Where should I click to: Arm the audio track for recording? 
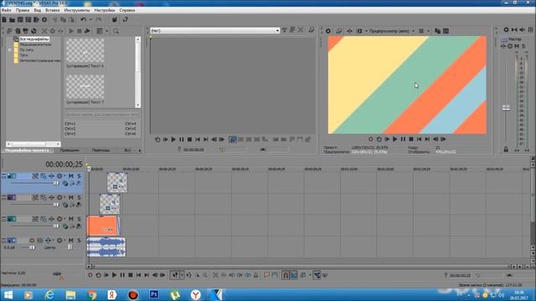coord(32,241)
